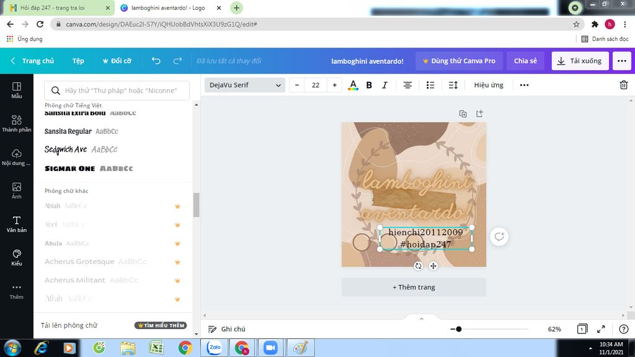635x357 pixels.
Task: Open the Kiểu styles panel
Action: click(17, 258)
